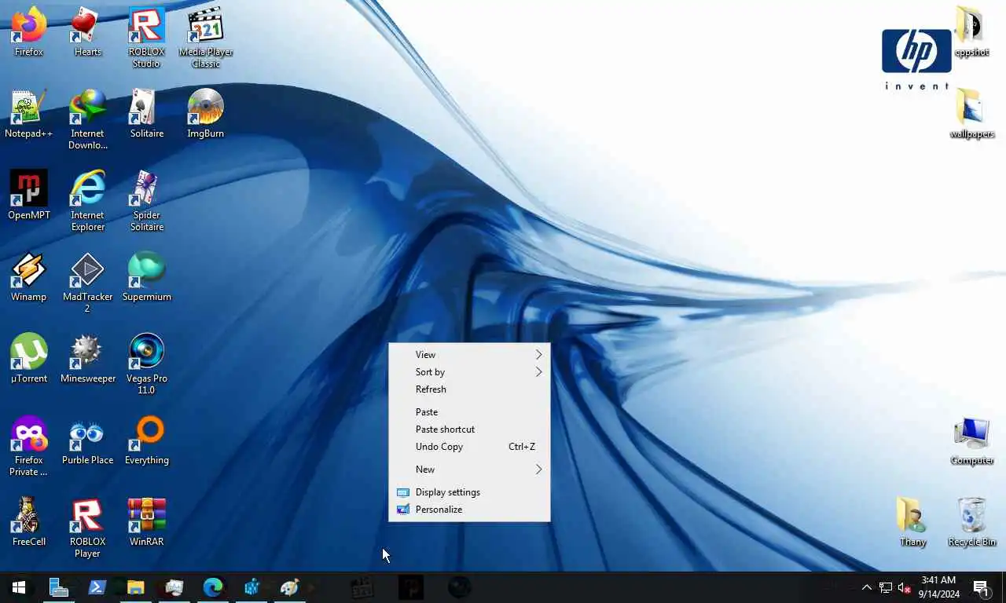Open the muted volume tray icon
The image size is (1006, 603).
pyautogui.click(x=905, y=587)
